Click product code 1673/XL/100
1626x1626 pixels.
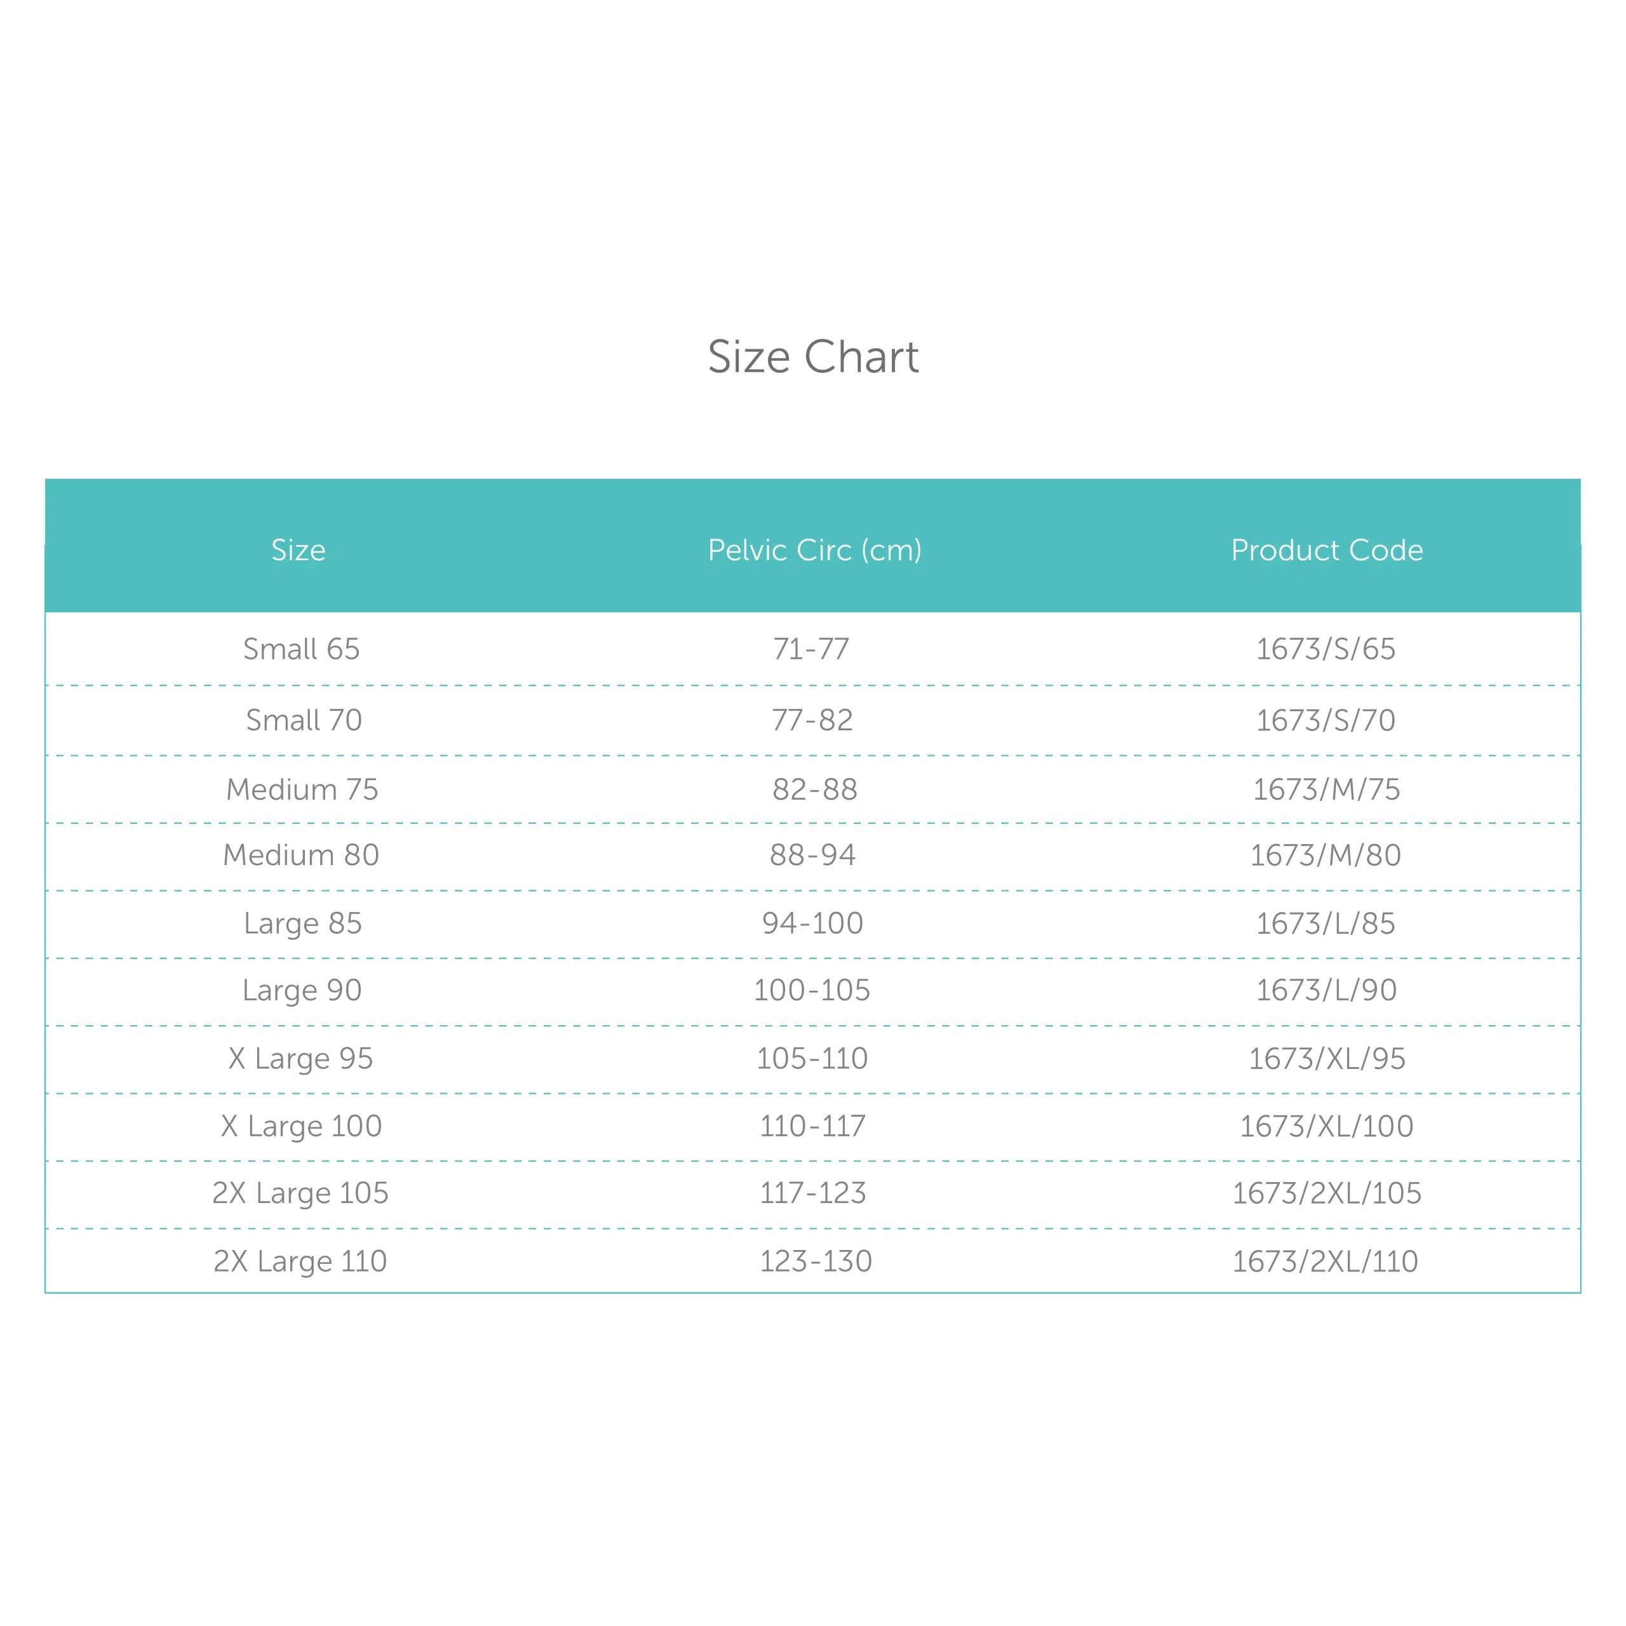coord(1326,1126)
